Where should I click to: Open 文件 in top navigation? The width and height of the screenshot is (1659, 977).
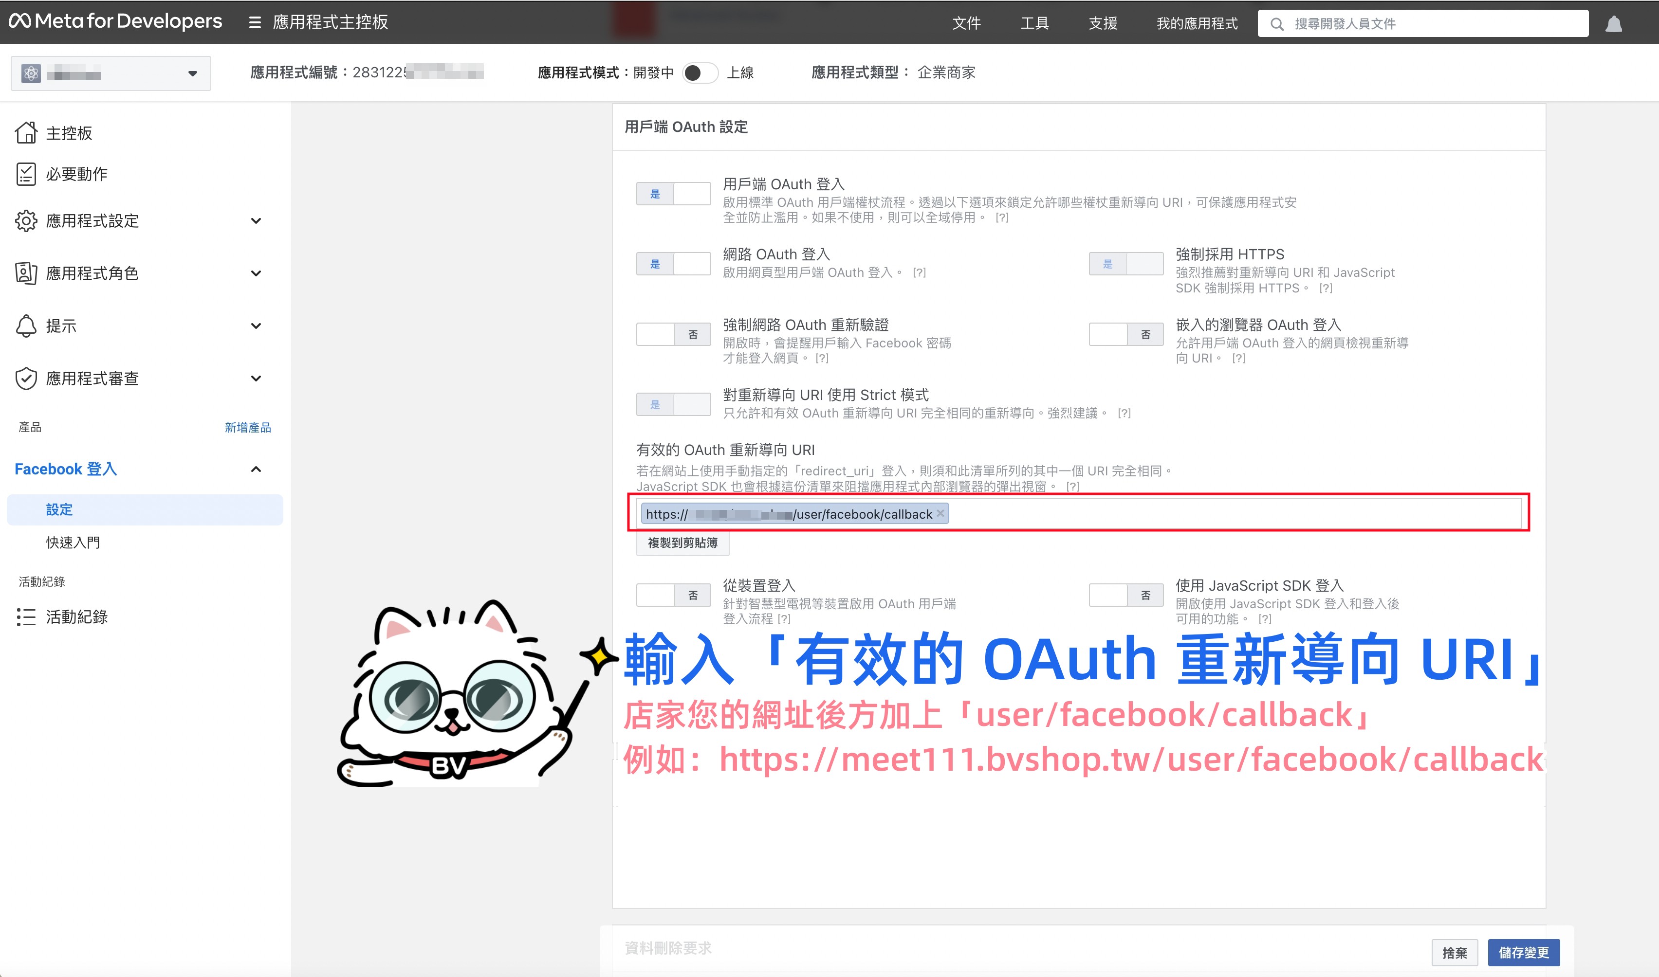[966, 24]
